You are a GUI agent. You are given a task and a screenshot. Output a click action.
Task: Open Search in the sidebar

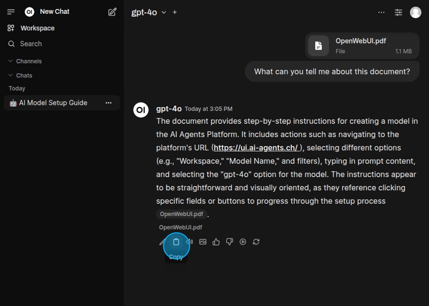[x=31, y=44]
